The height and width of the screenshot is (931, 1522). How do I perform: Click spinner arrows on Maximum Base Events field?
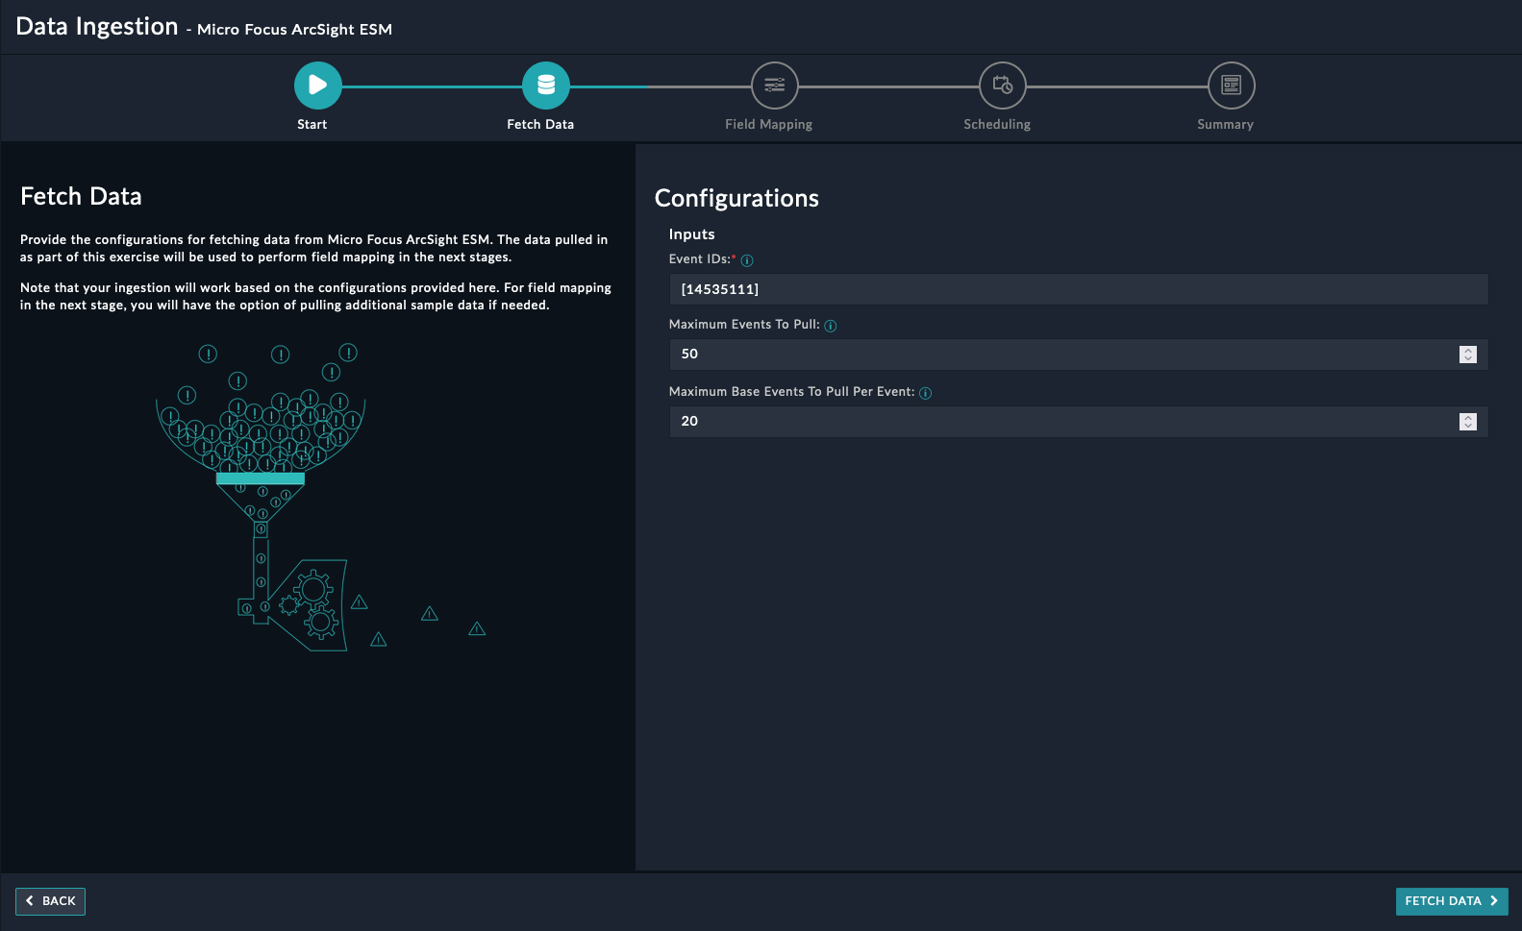[1467, 422]
